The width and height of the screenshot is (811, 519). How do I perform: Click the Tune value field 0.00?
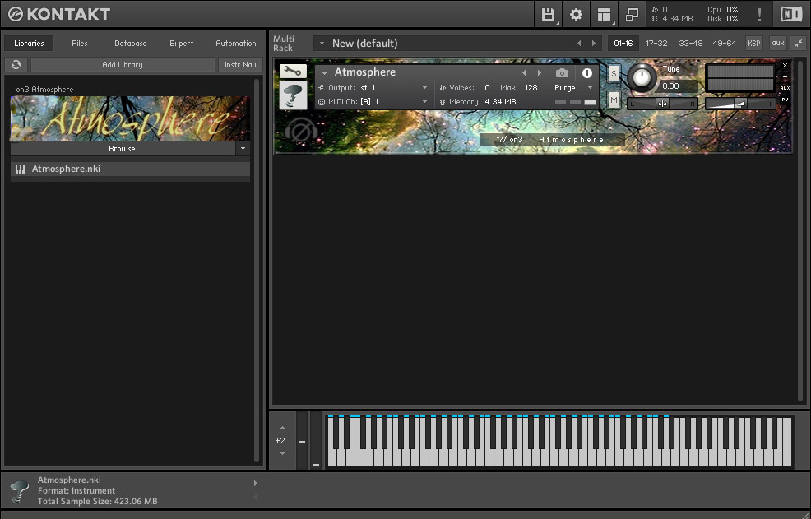pyautogui.click(x=678, y=86)
